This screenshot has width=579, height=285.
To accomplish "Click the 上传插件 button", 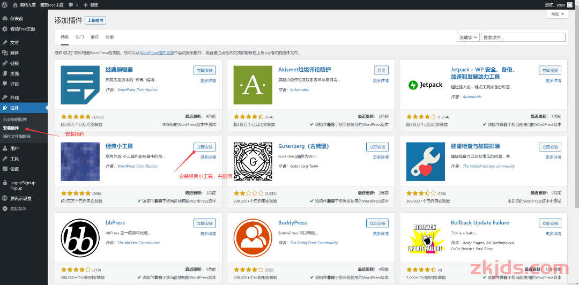I will click(x=95, y=20).
